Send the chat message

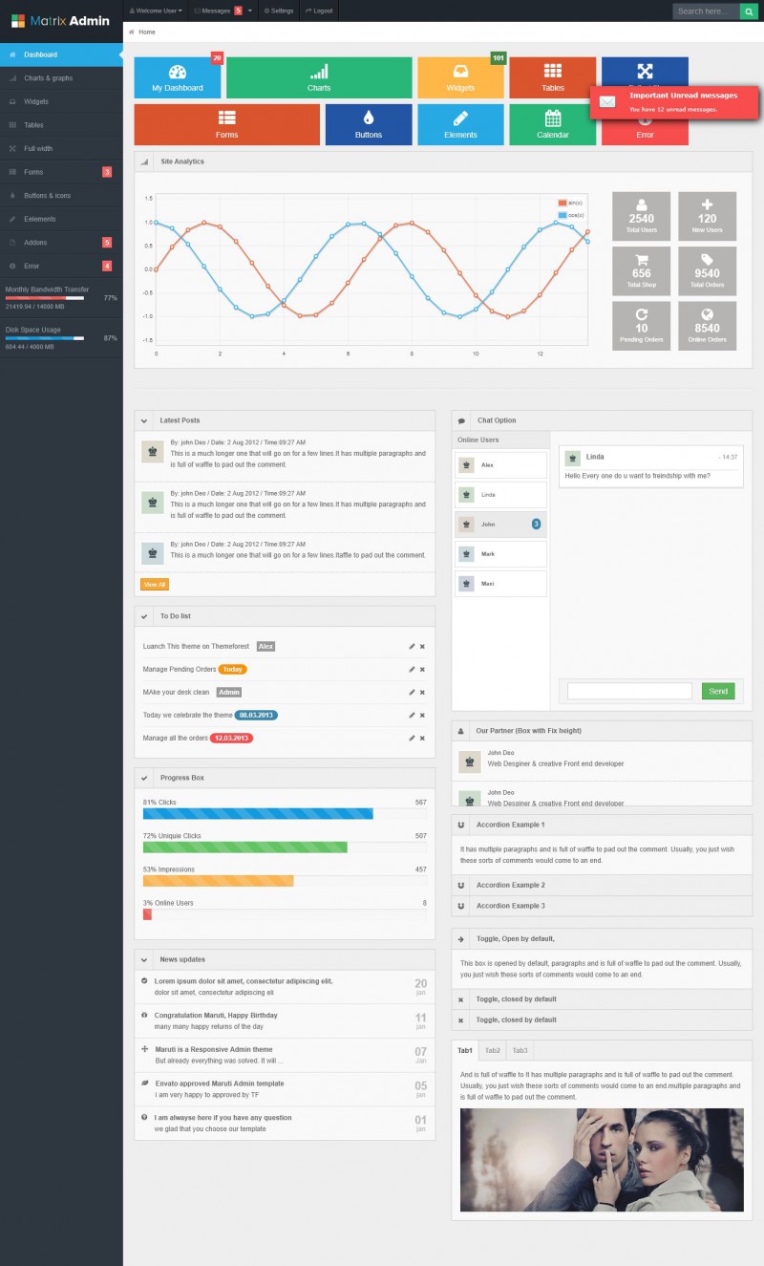(x=718, y=691)
